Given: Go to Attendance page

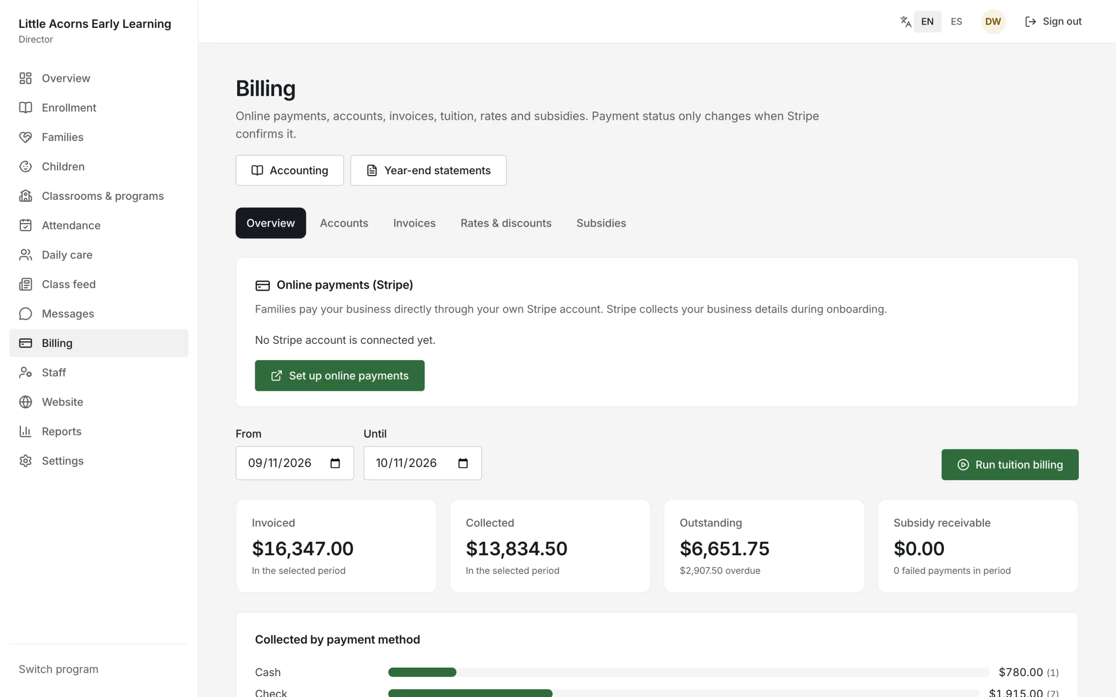Looking at the screenshot, I should (x=99, y=225).
